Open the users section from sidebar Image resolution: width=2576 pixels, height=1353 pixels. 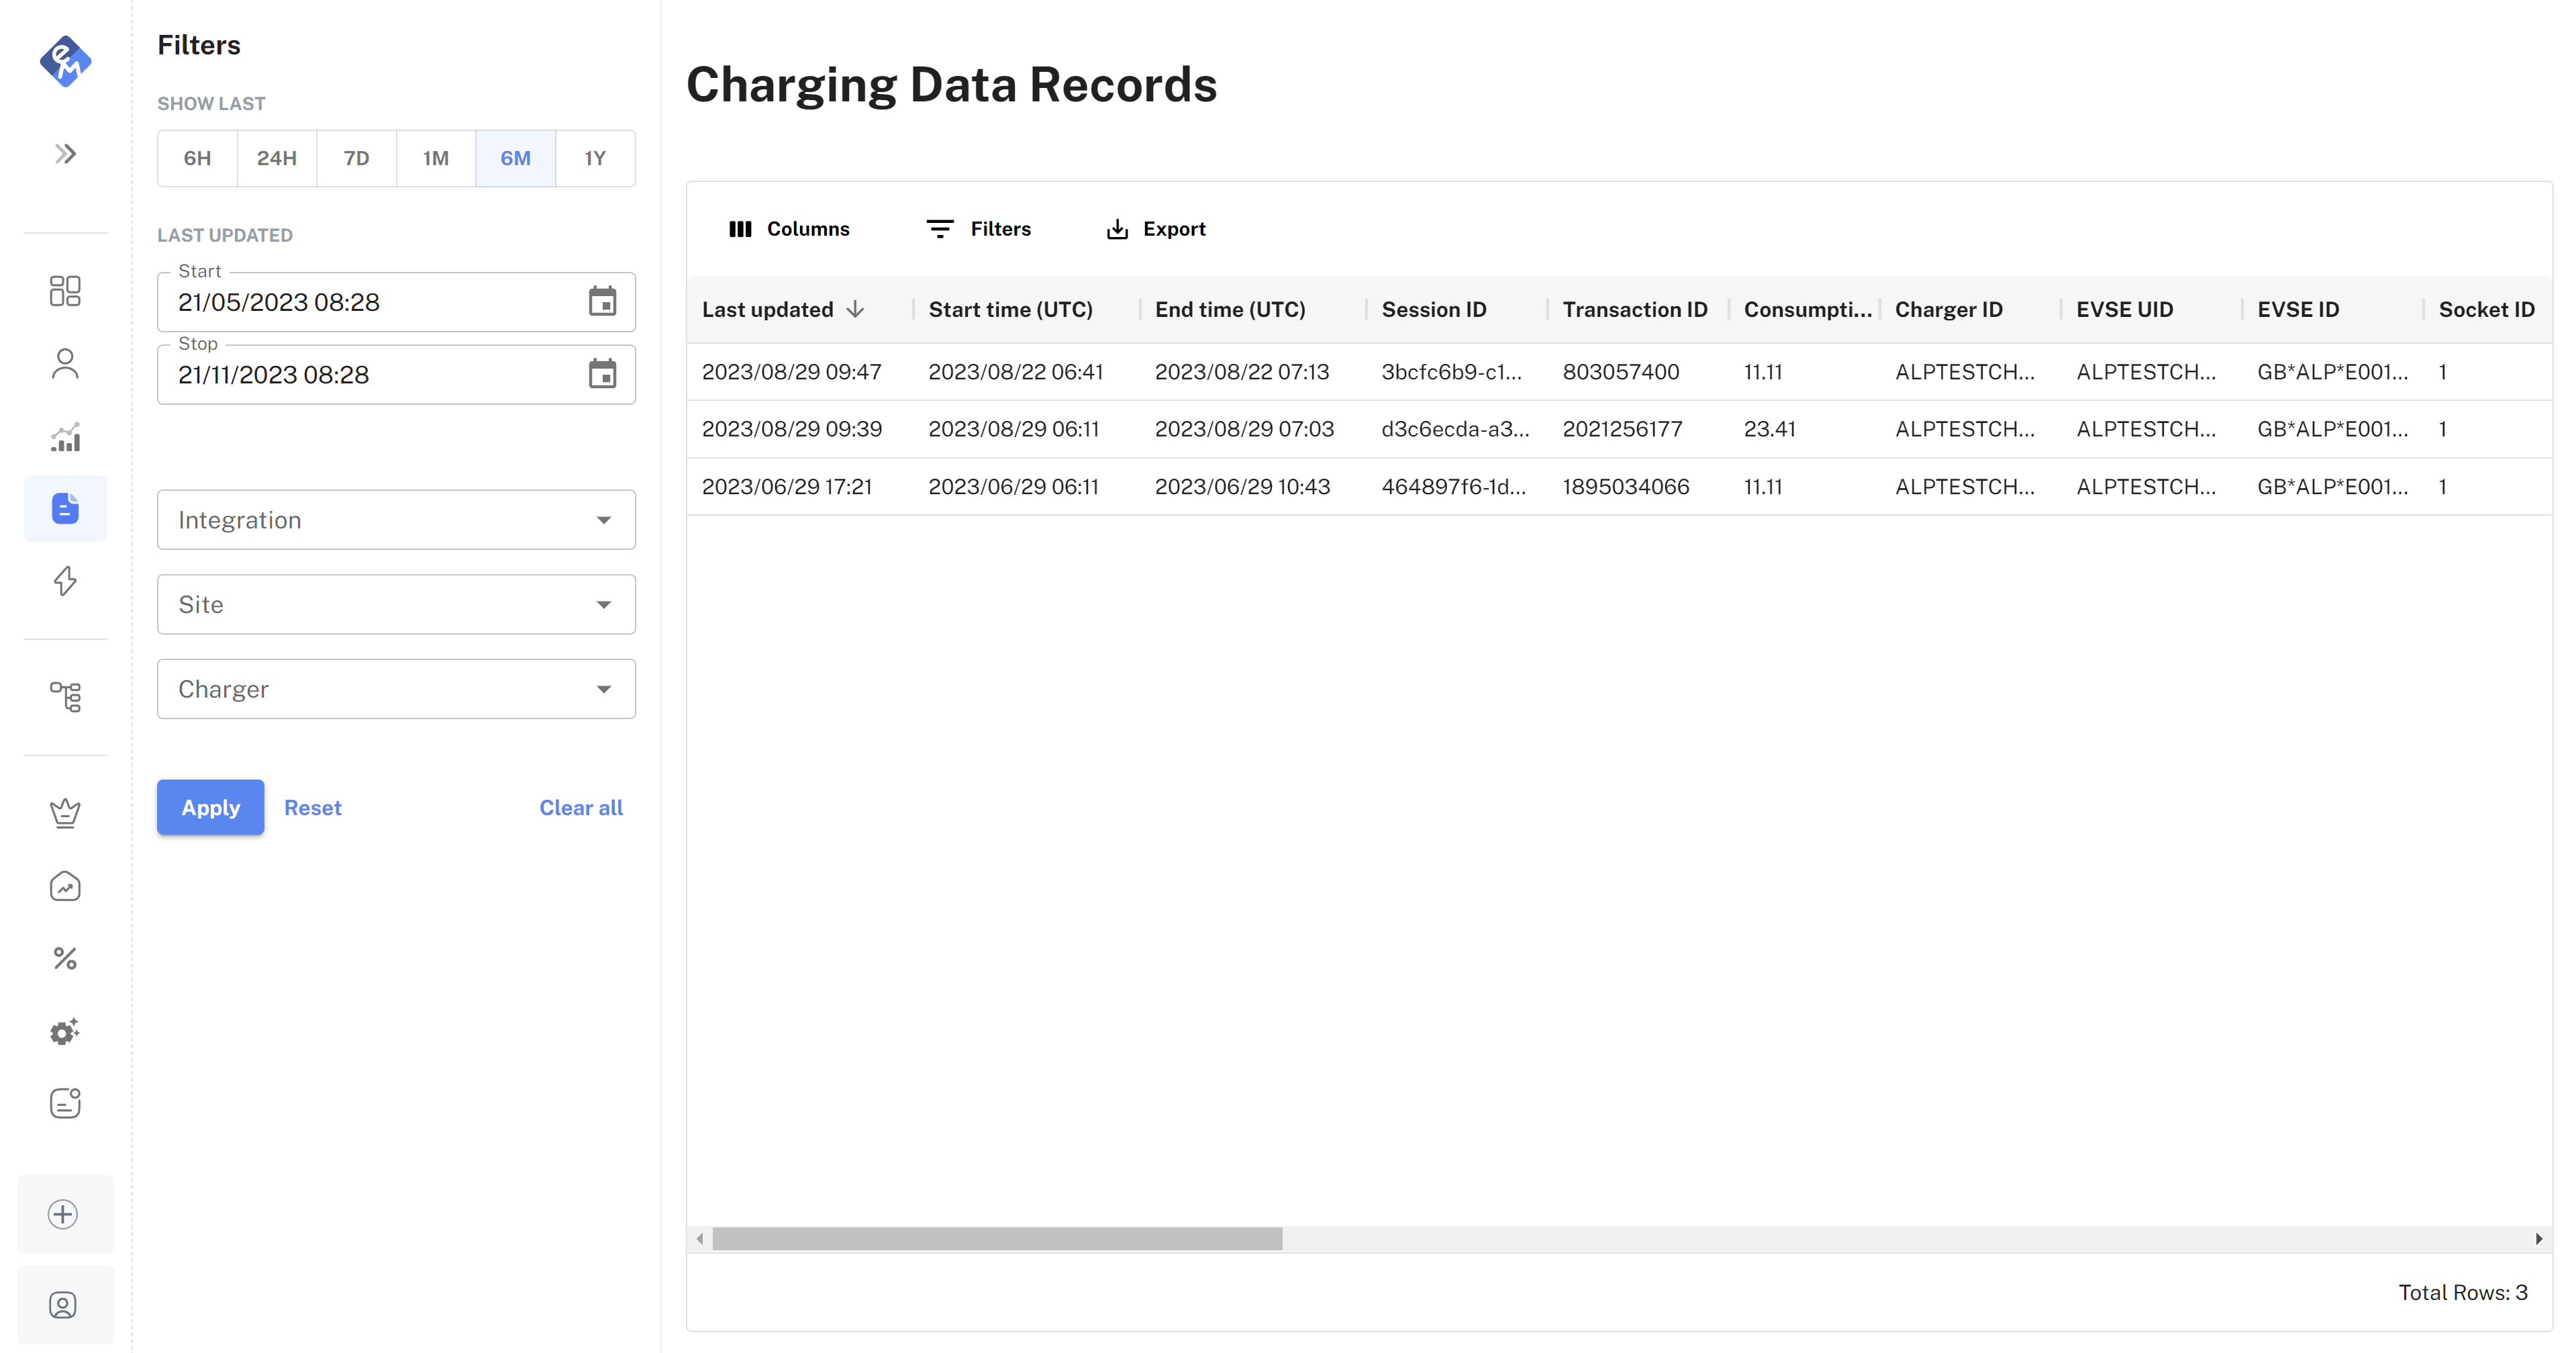[x=65, y=363]
